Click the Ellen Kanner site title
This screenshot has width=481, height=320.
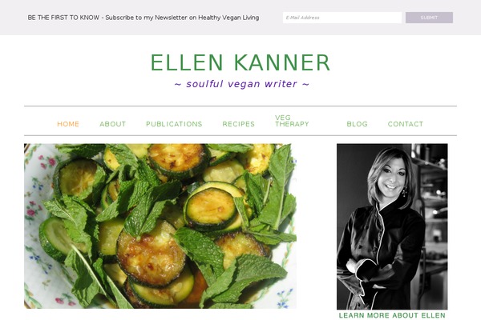point(240,62)
